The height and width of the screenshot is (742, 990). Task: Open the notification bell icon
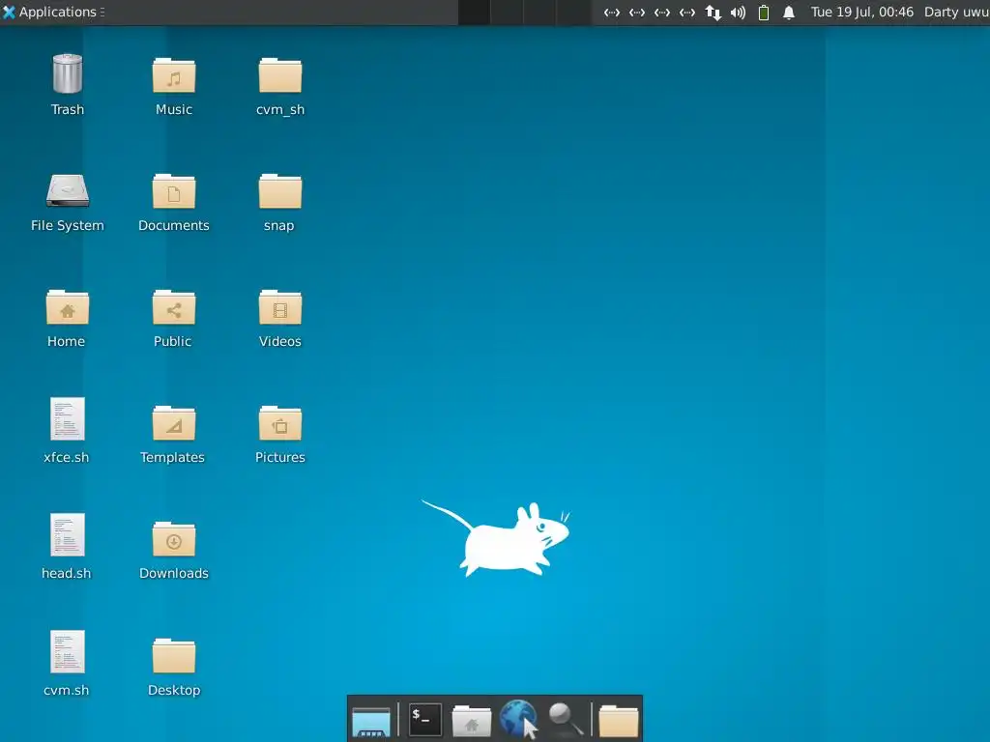789,13
